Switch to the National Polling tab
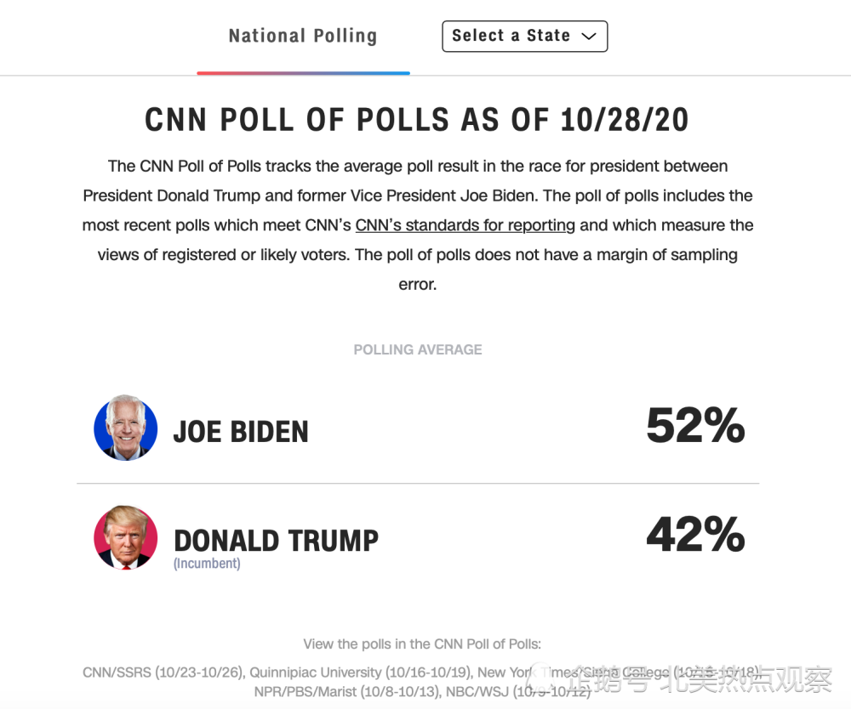 click(302, 37)
